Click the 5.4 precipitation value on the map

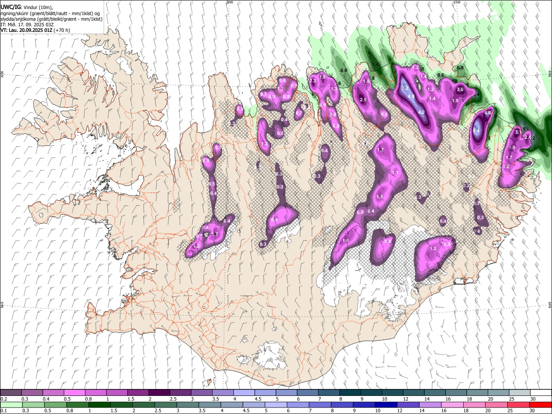click(x=477, y=131)
